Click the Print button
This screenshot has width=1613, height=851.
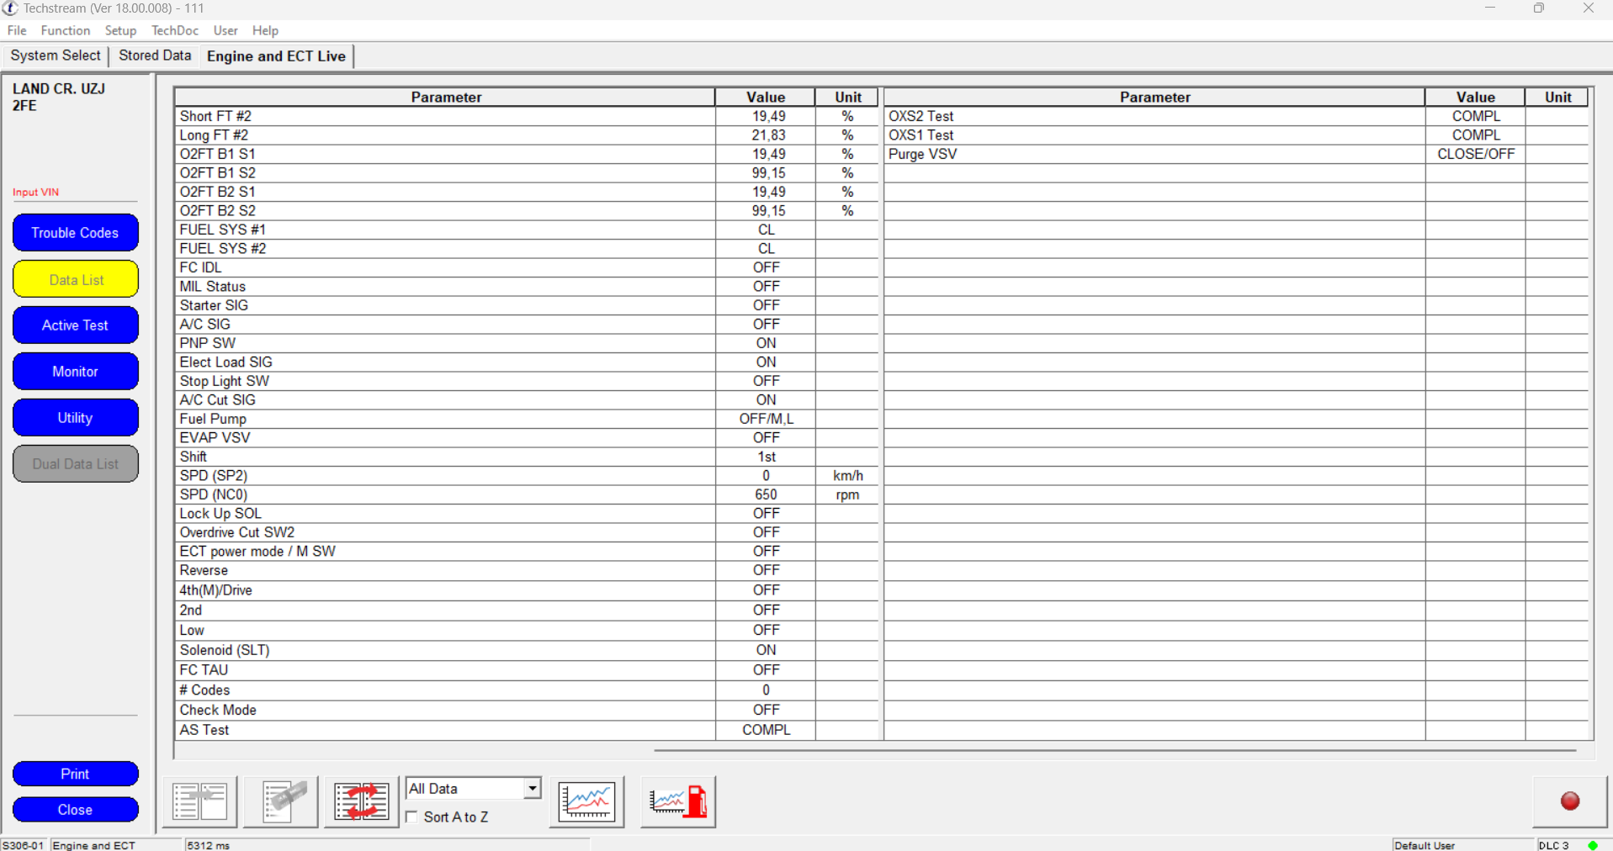click(x=76, y=774)
